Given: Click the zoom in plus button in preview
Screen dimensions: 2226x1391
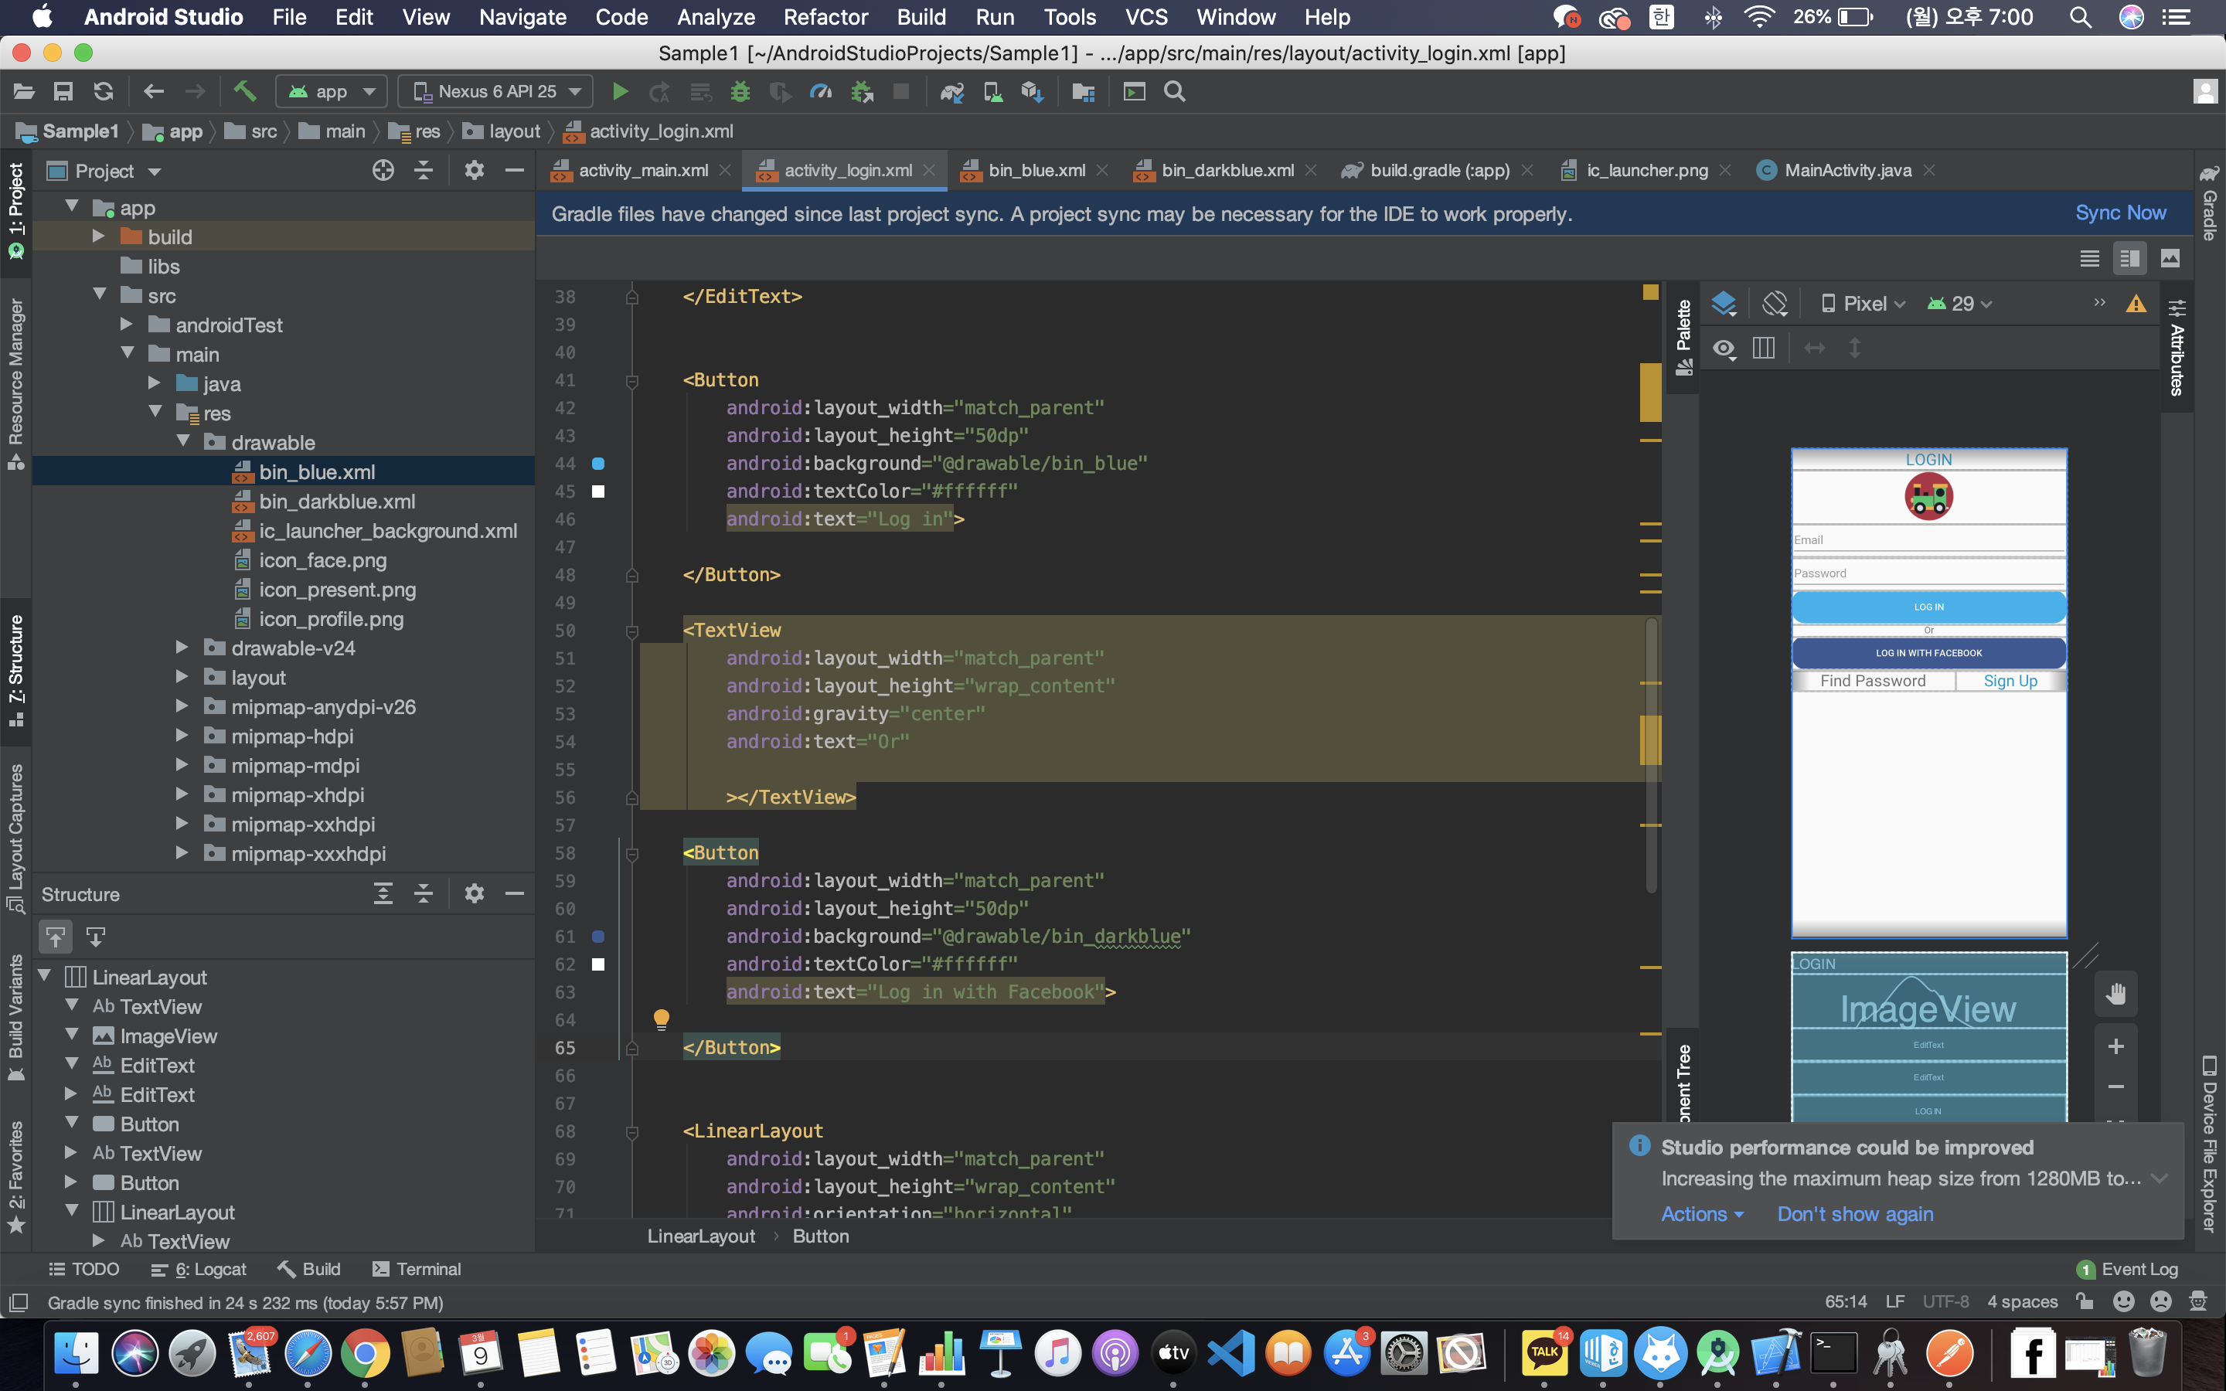Looking at the screenshot, I should tap(2115, 1046).
